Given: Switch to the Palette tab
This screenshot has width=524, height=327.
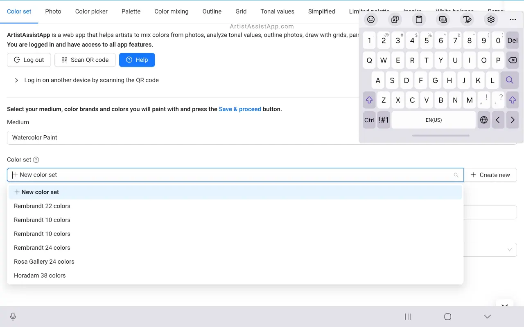Looking at the screenshot, I should point(131,11).
